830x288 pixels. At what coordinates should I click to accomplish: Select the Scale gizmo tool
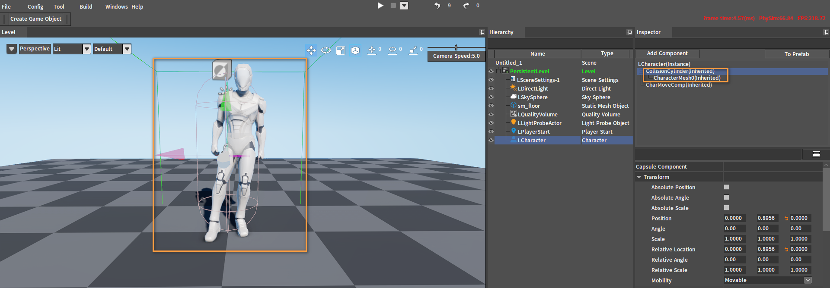(341, 50)
